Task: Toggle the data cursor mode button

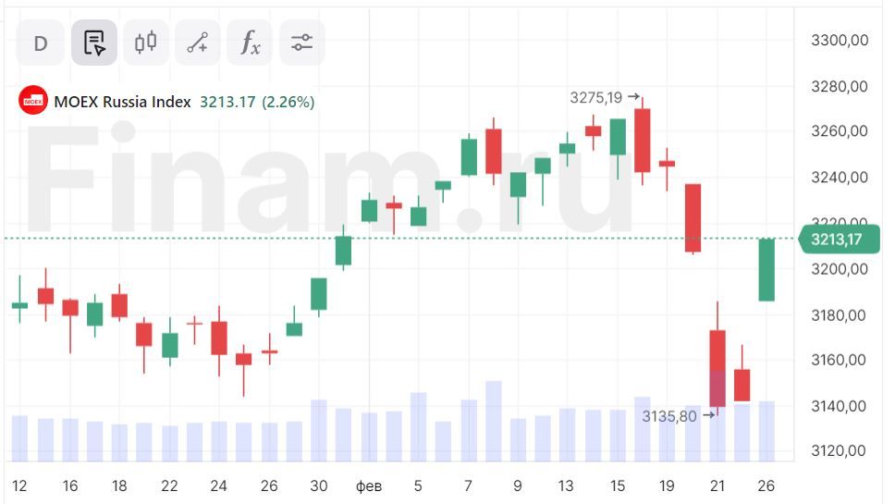Action: click(x=94, y=43)
